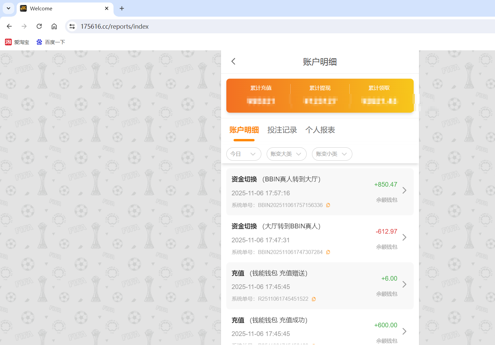Open the 今日 date filter dropdown
This screenshot has height=345, width=495.
pos(244,154)
